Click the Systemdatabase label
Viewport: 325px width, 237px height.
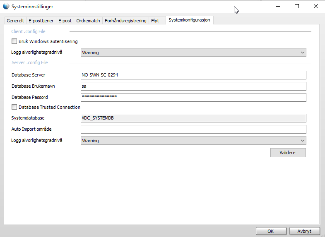(x=28, y=118)
